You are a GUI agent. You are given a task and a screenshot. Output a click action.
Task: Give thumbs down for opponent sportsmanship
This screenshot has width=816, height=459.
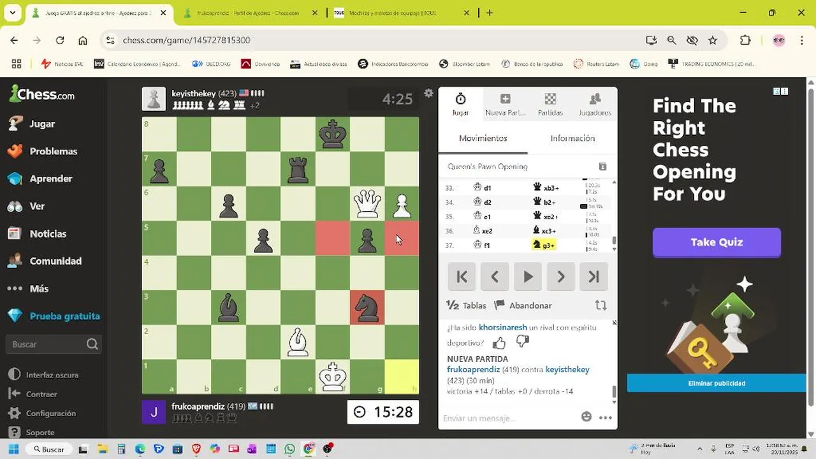[x=523, y=342]
